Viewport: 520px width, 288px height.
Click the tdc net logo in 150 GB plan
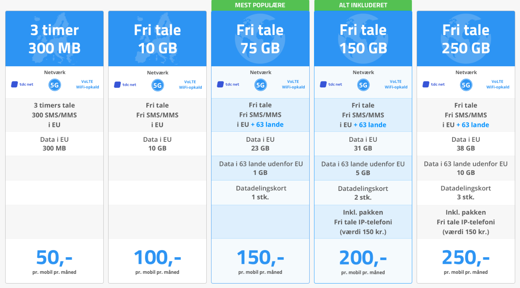331,84
